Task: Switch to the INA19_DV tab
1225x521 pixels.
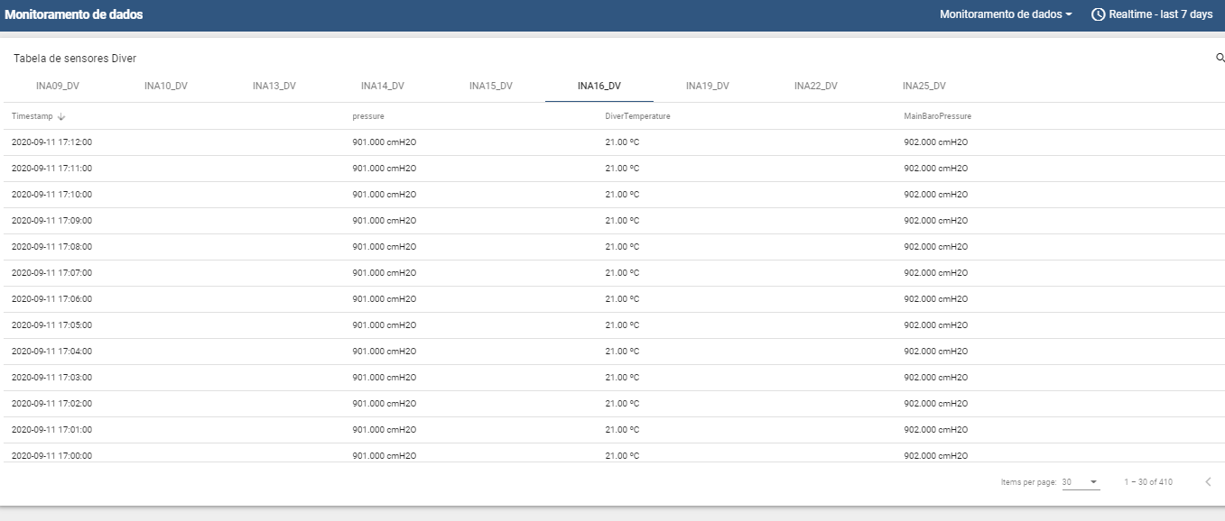Action: [x=708, y=87]
